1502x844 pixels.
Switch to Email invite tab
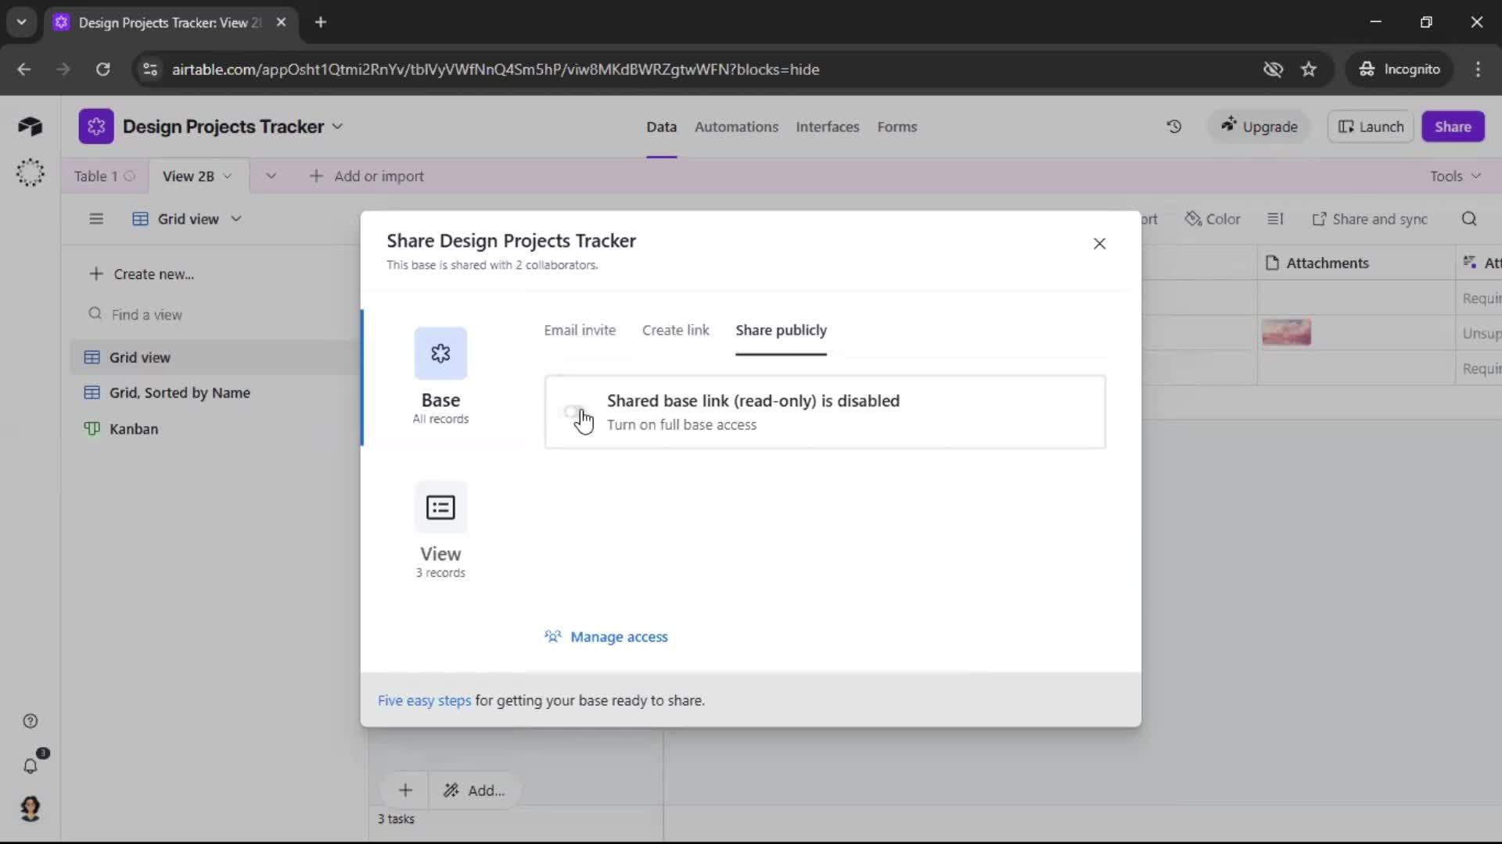click(580, 331)
